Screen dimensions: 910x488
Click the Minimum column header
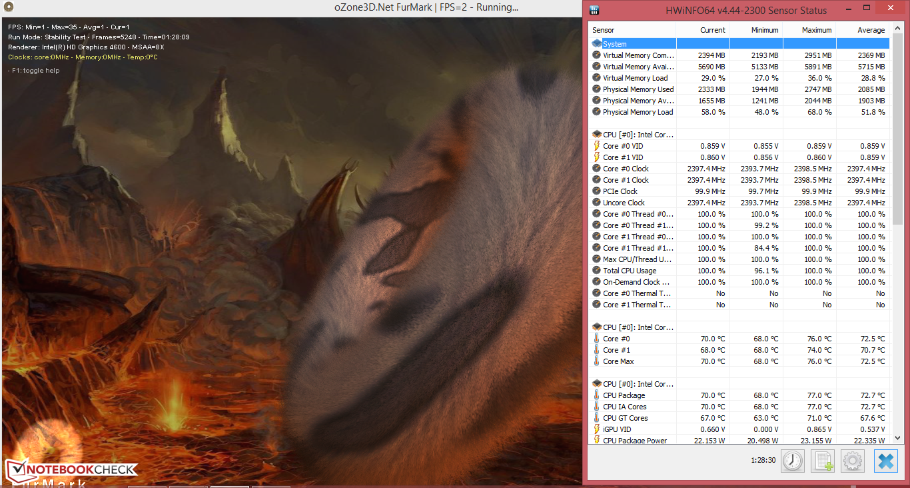coord(756,30)
